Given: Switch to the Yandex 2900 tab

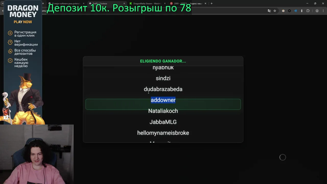Looking at the screenshot, I should [x=188, y=4].
